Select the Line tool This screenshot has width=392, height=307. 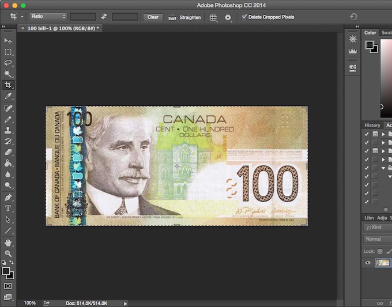8,230
